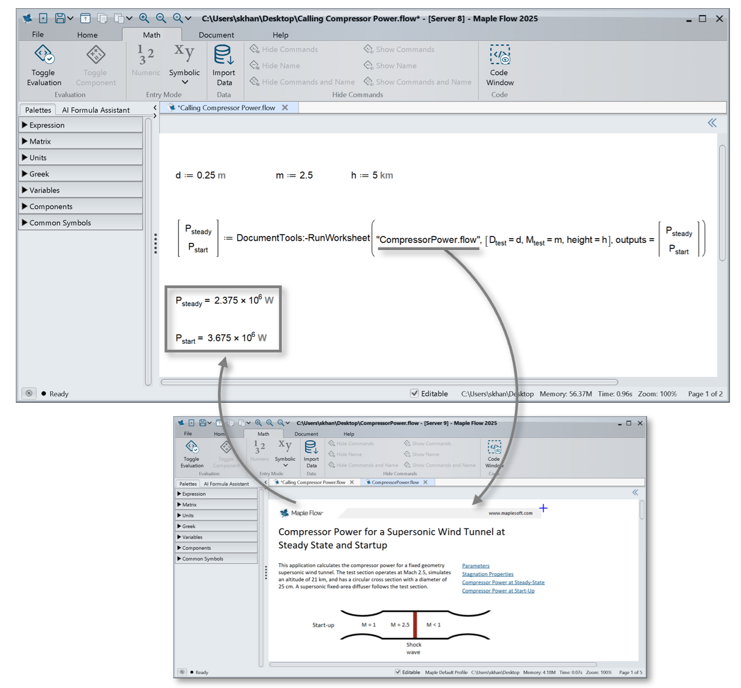
Task: Switch to the Home ribbon tab in the upper window
Action: pyautogui.click(x=87, y=35)
